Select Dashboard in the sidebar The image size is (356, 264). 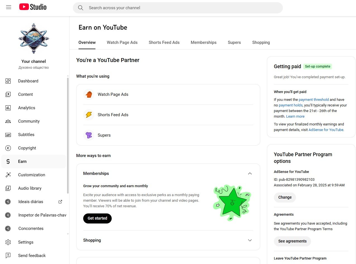[28, 81]
